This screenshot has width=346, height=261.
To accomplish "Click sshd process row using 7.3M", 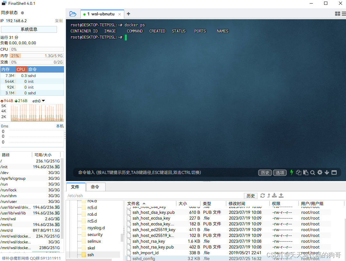I will pos(32,75).
